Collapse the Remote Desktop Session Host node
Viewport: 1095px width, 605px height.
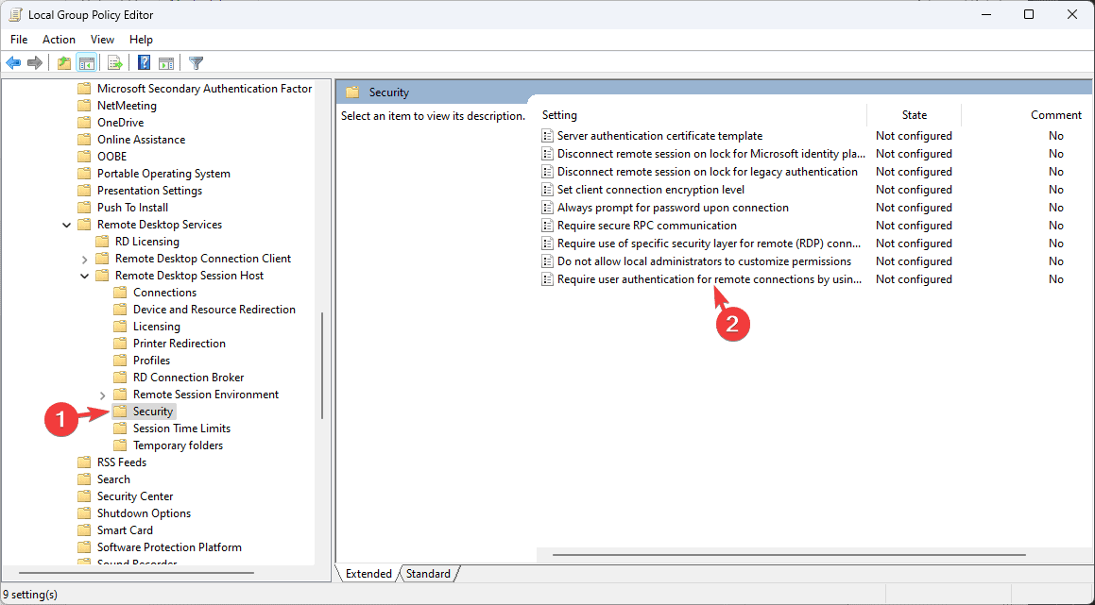coord(84,276)
